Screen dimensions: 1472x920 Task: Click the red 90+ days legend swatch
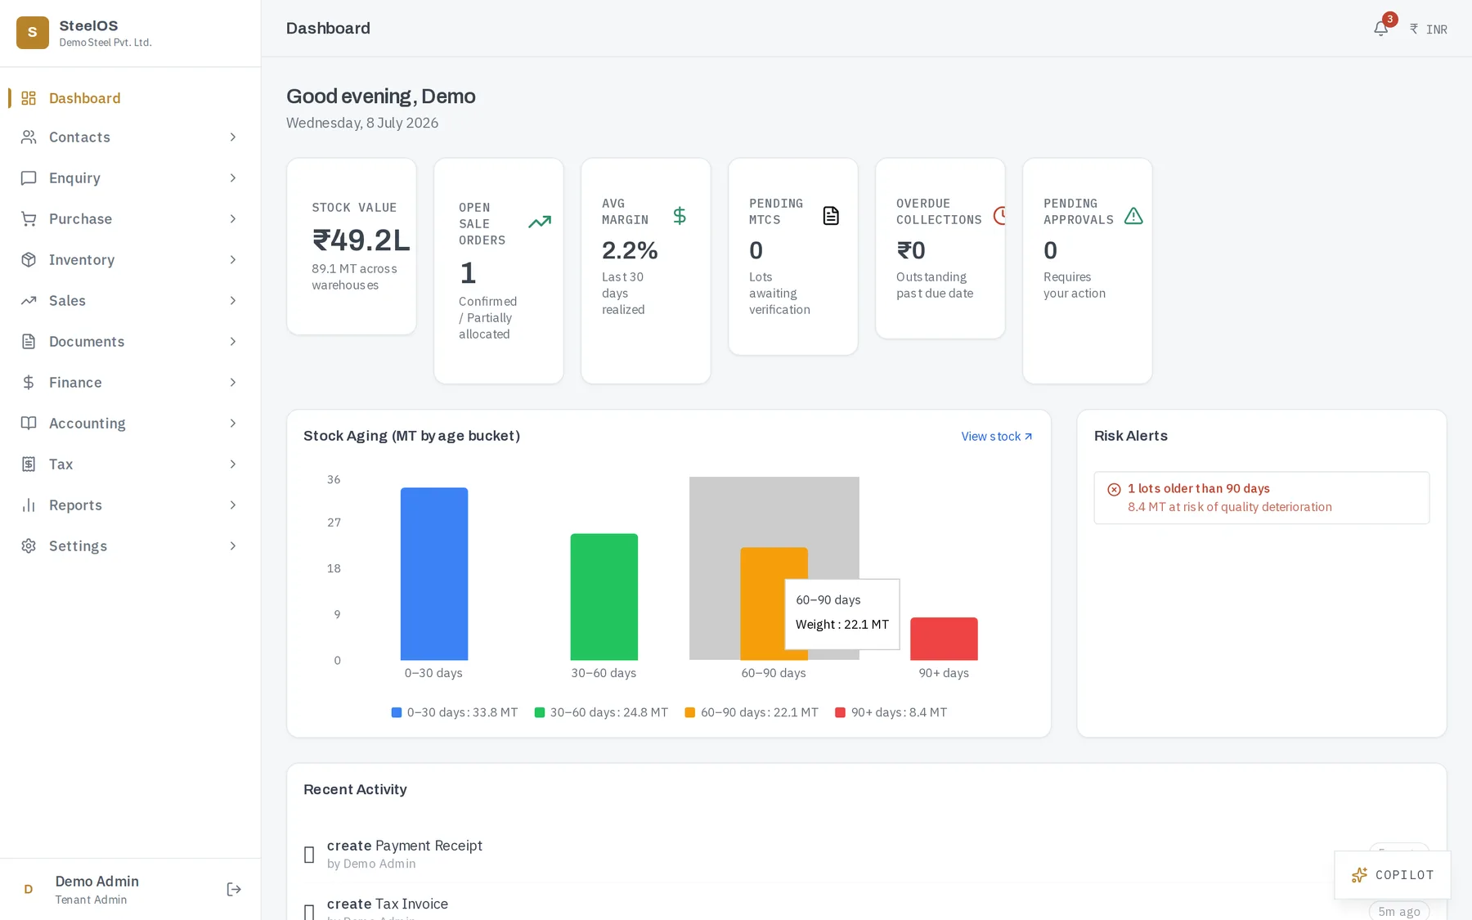(840, 712)
